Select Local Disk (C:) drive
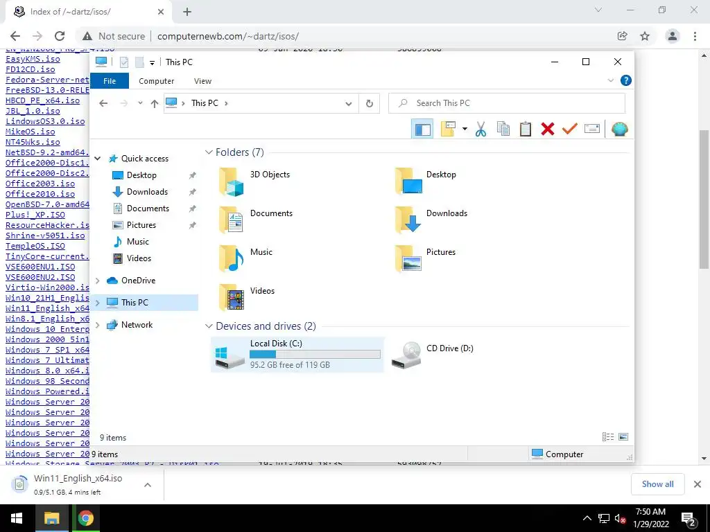The width and height of the screenshot is (710, 532). [x=297, y=355]
